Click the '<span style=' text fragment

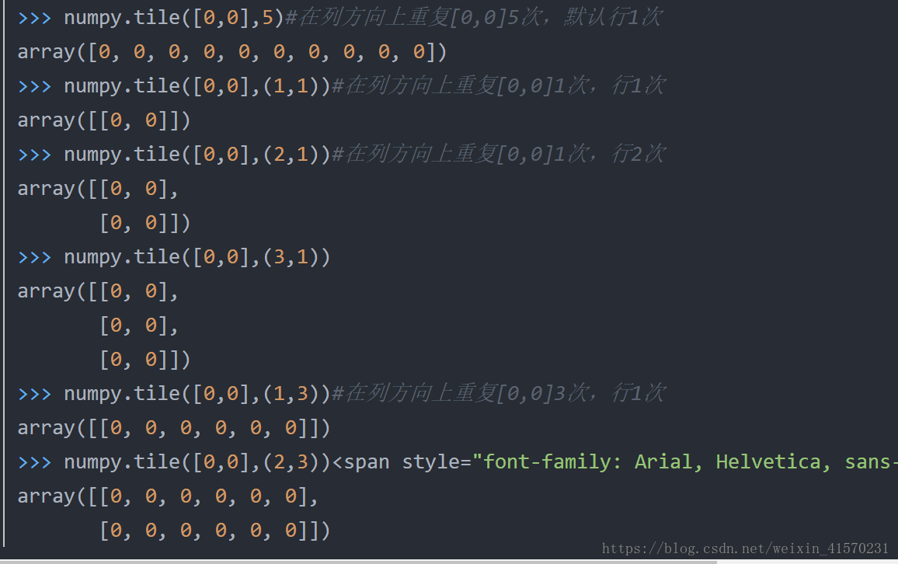point(401,462)
